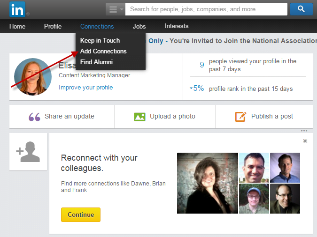Open the search category dropdown menu

tap(115, 9)
